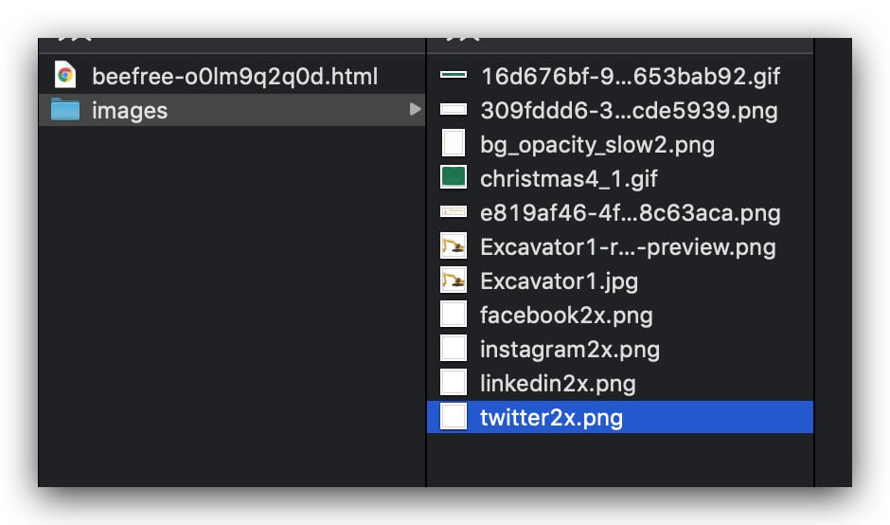Click the facebook2x.png file icon
The width and height of the screenshot is (890, 525).
[x=454, y=315]
